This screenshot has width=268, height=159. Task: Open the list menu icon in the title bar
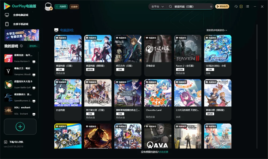click(247, 6)
